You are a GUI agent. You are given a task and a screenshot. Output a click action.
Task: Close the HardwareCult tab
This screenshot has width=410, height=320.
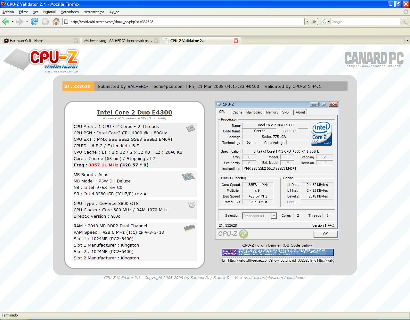[76, 41]
